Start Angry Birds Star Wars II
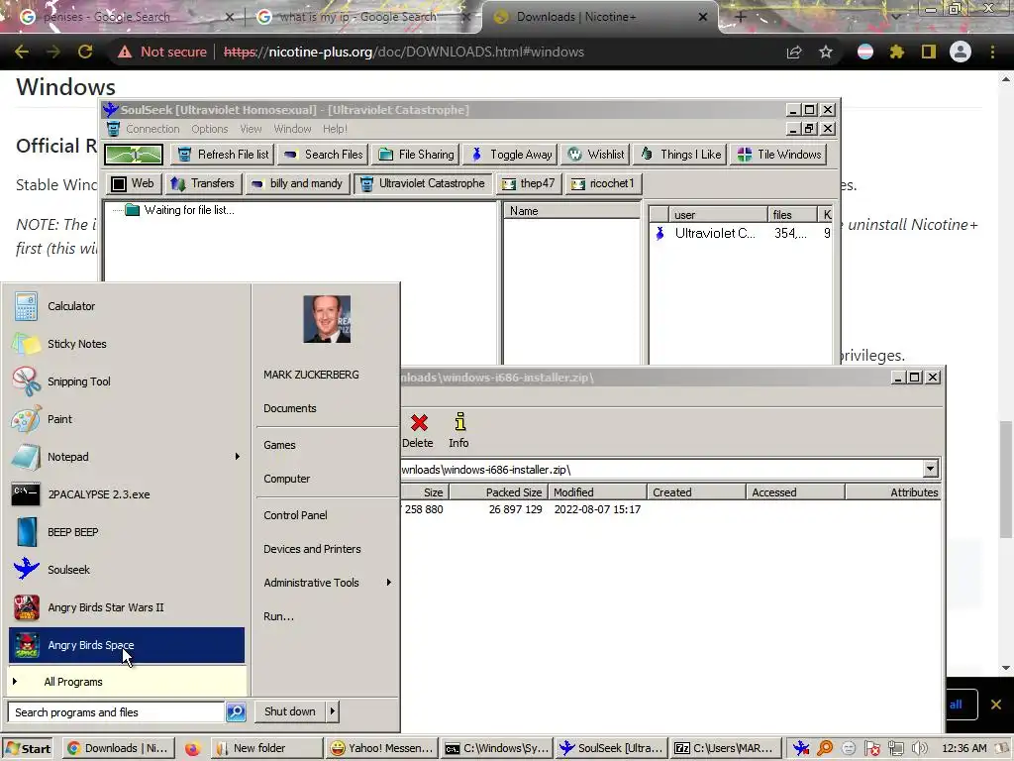The width and height of the screenshot is (1014, 761). (126, 607)
